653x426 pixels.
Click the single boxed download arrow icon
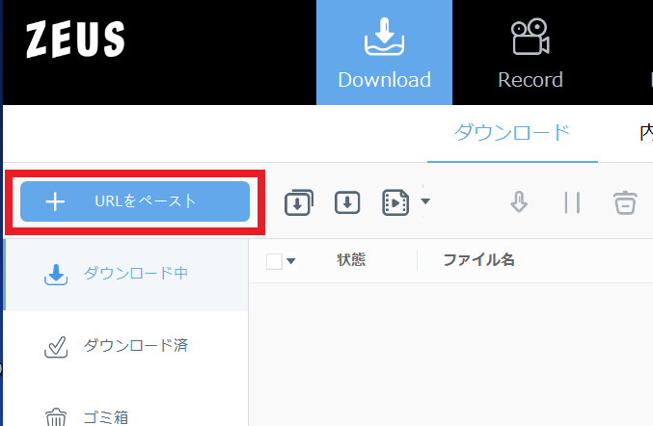coord(347,202)
